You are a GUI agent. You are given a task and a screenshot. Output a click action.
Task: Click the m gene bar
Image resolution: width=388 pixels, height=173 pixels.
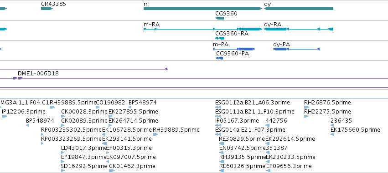(x=203, y=9)
